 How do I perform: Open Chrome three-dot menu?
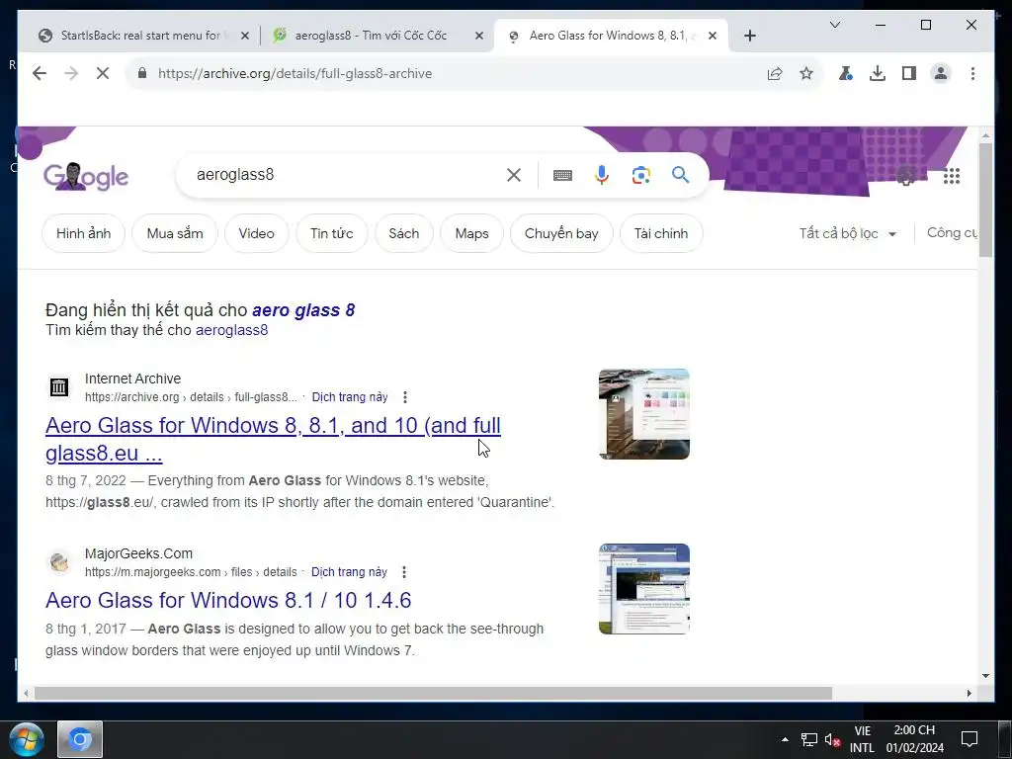(972, 73)
